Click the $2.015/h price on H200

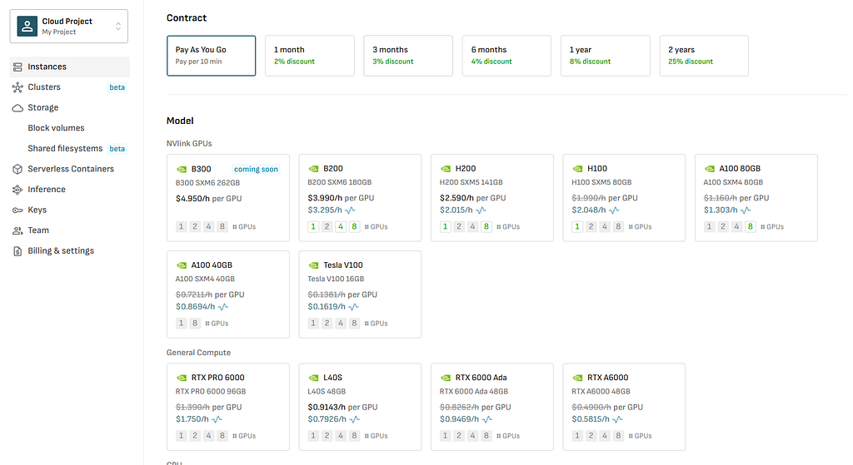pyautogui.click(x=456, y=210)
